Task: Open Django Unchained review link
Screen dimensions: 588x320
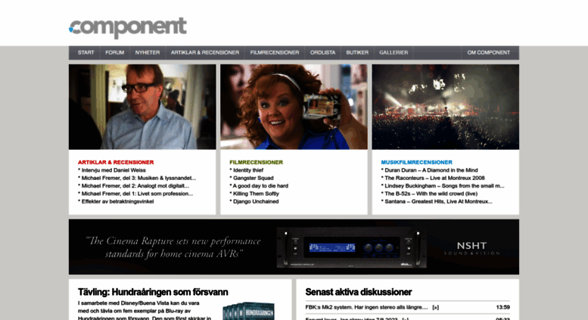Action: (x=256, y=201)
